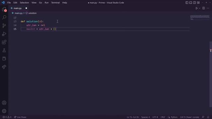The width and height of the screenshot is (212, 119).
Task: Click the def solution(n) line
Action: pos(32,21)
